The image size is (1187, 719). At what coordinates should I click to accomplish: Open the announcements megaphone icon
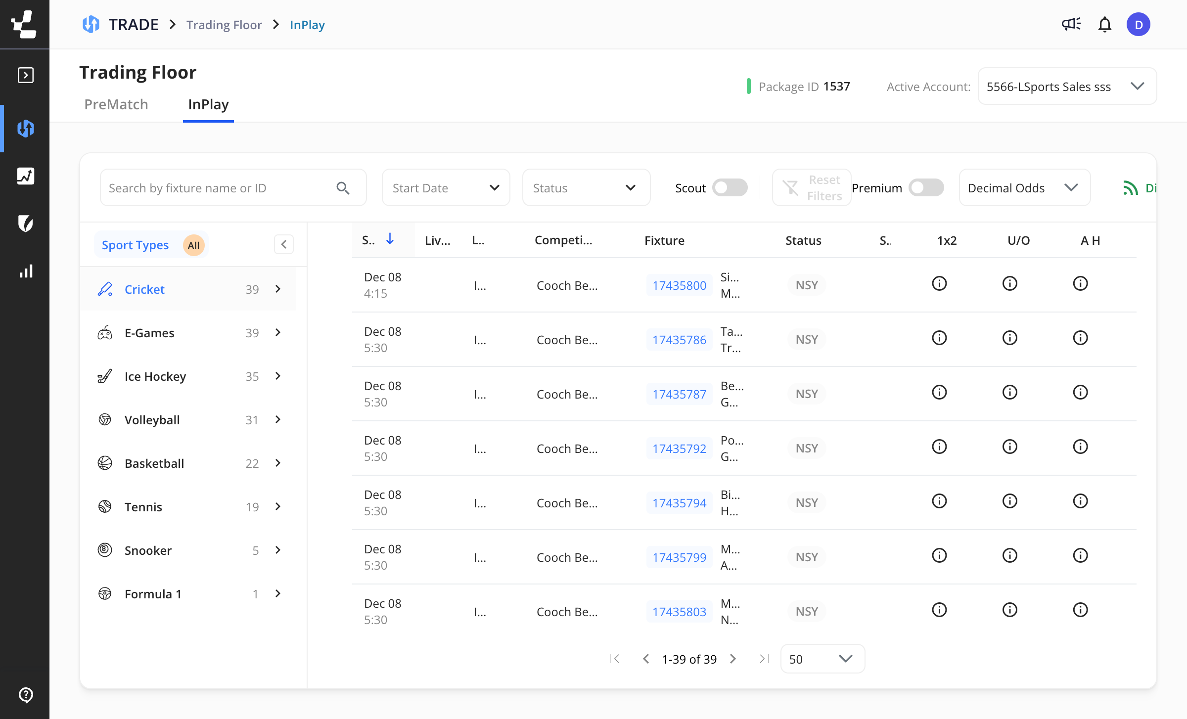1071,24
